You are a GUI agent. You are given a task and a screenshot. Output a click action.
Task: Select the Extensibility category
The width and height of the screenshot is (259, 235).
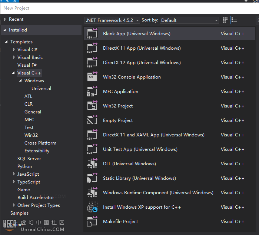[x=37, y=151]
